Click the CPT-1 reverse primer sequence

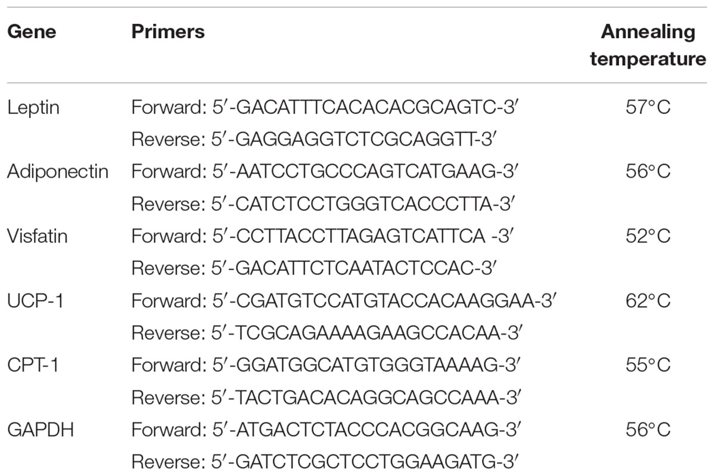pyautogui.click(x=324, y=398)
